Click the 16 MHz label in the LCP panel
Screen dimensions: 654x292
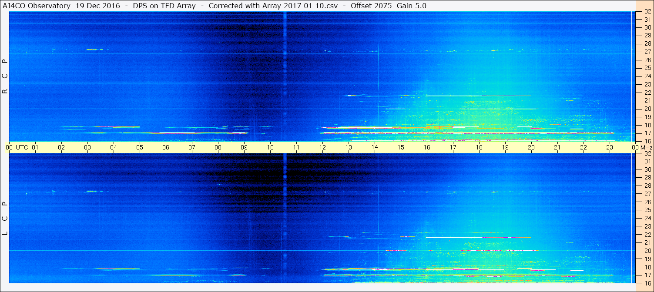[647, 283]
